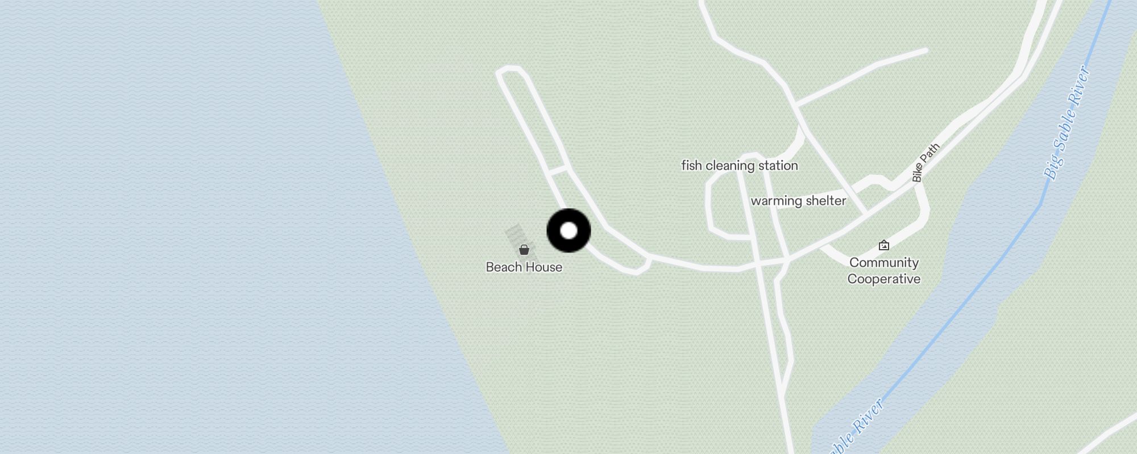The width and height of the screenshot is (1137, 454).
Task: Click the Bike Path road label
Action: (x=926, y=163)
